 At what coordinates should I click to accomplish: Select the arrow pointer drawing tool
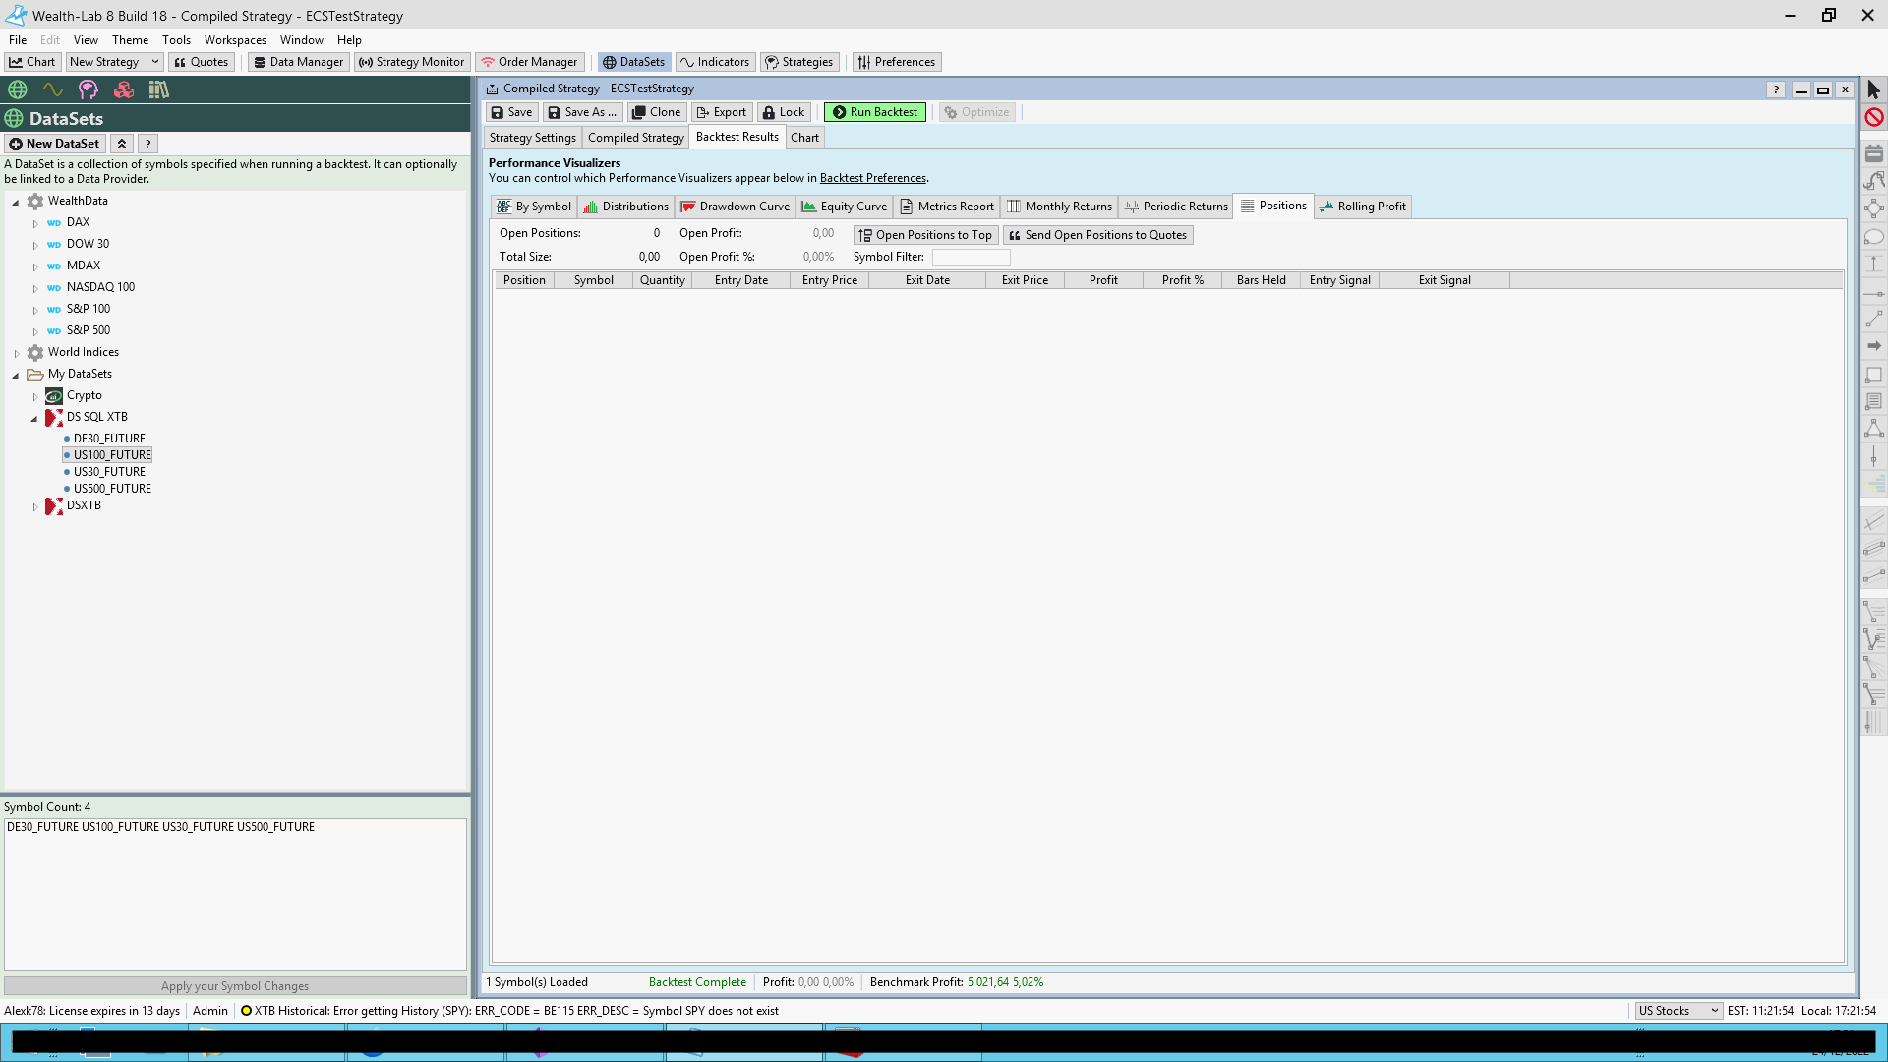1874,90
